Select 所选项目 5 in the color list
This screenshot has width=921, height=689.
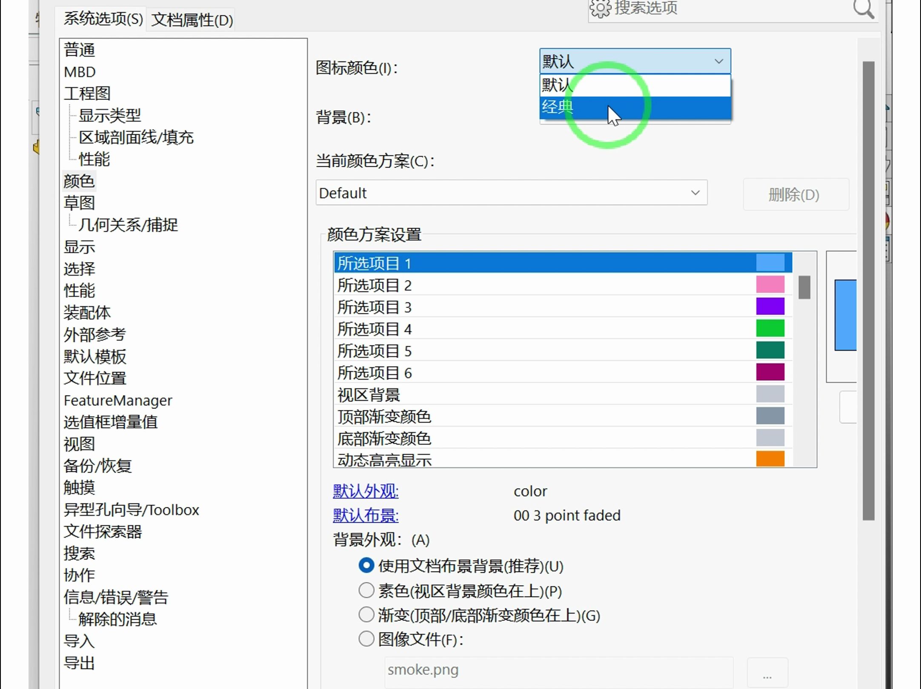563,351
